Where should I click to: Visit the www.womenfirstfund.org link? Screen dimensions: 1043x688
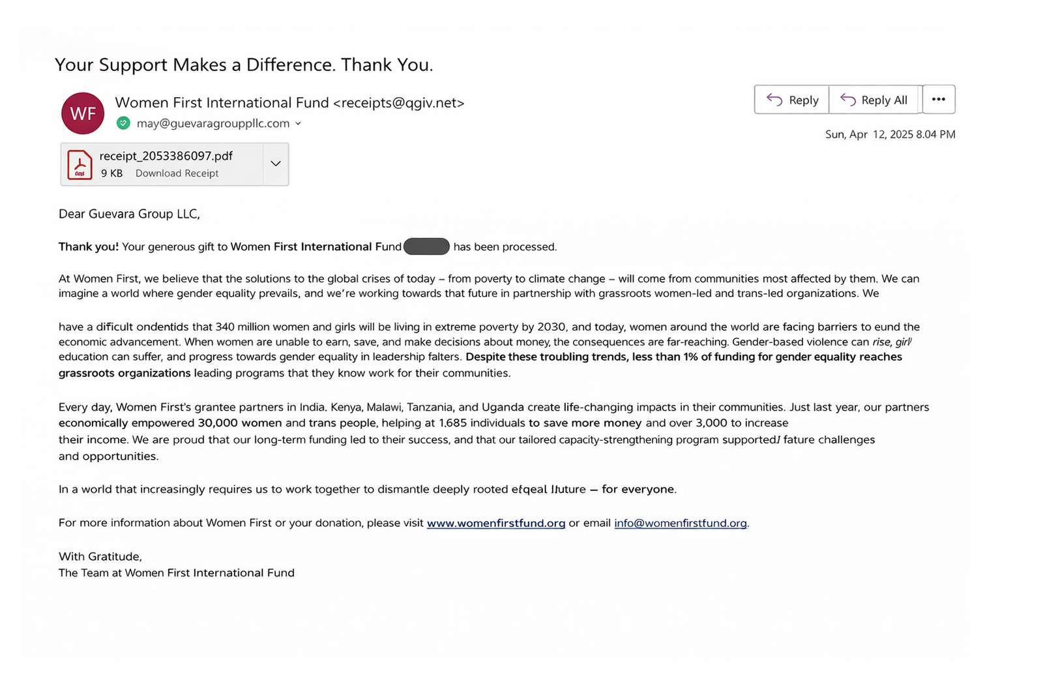[495, 523]
